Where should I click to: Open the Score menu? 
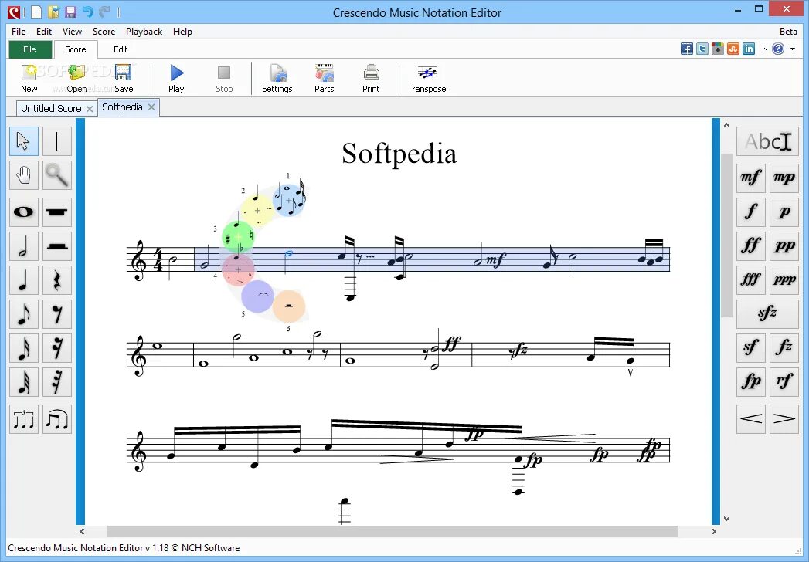point(104,32)
